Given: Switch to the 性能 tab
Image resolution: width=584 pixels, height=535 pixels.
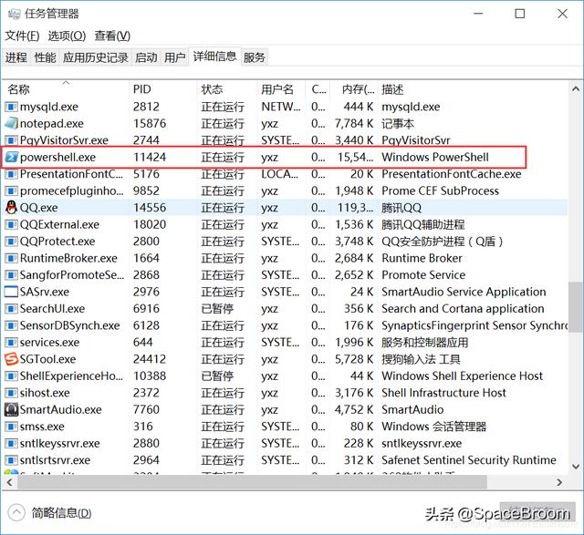Looking at the screenshot, I should (x=45, y=57).
